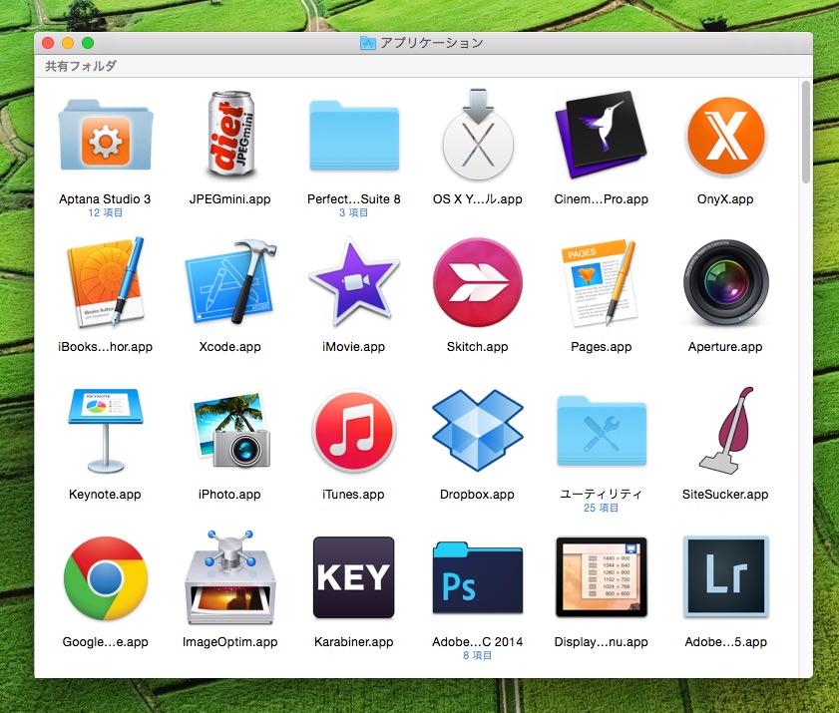Viewport: 839px width, 713px height.
Task: Click the 'iPhoto.app' file name
Action: 230,495
